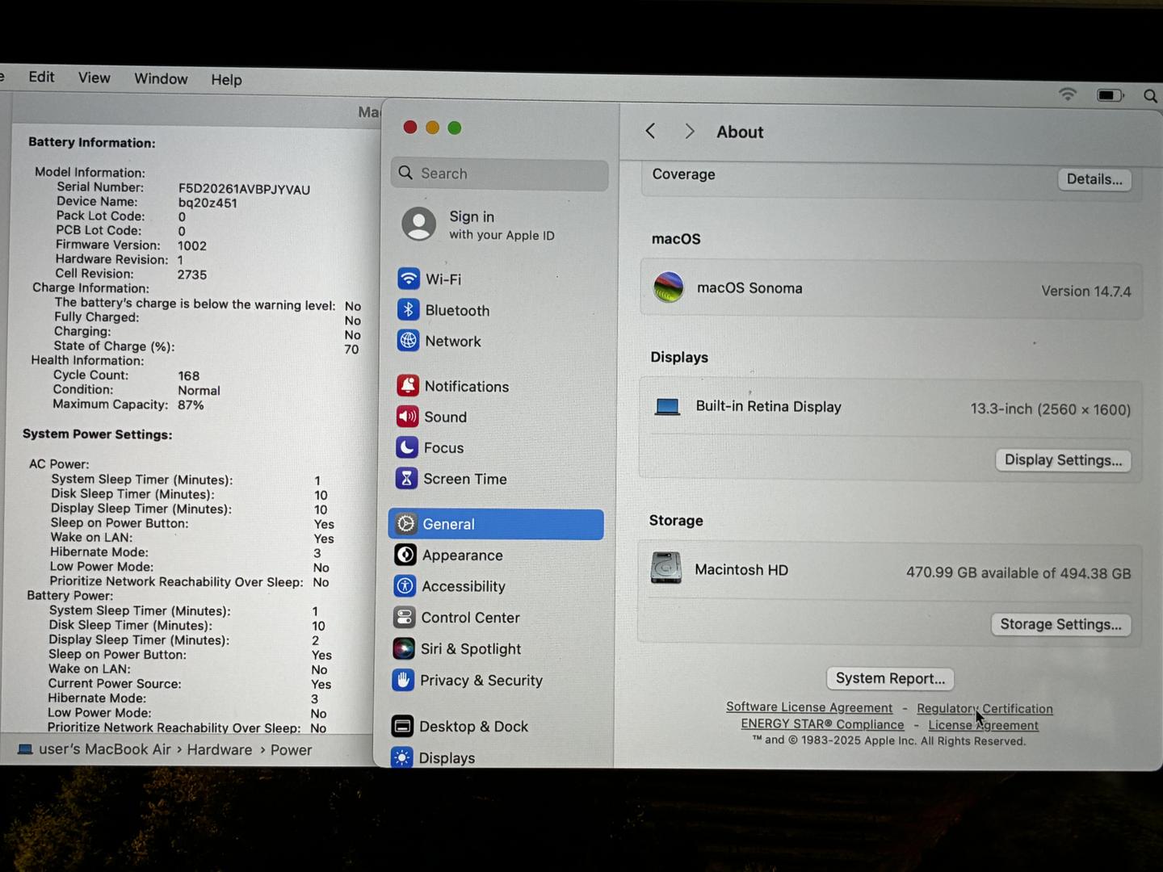Open the ENERGY STAR Compliance link

[822, 724]
